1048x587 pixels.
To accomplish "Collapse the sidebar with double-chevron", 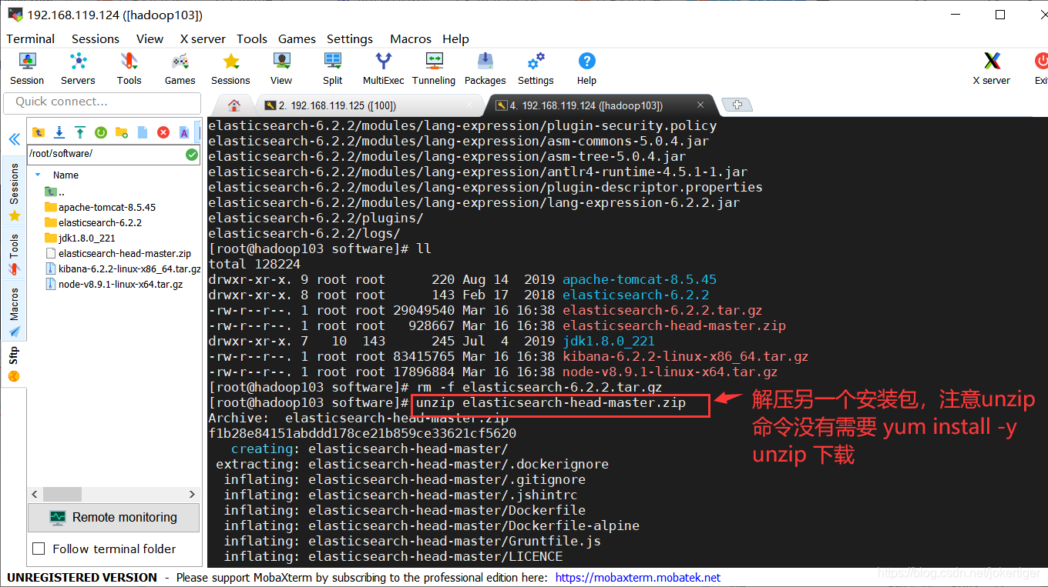I will (14, 139).
